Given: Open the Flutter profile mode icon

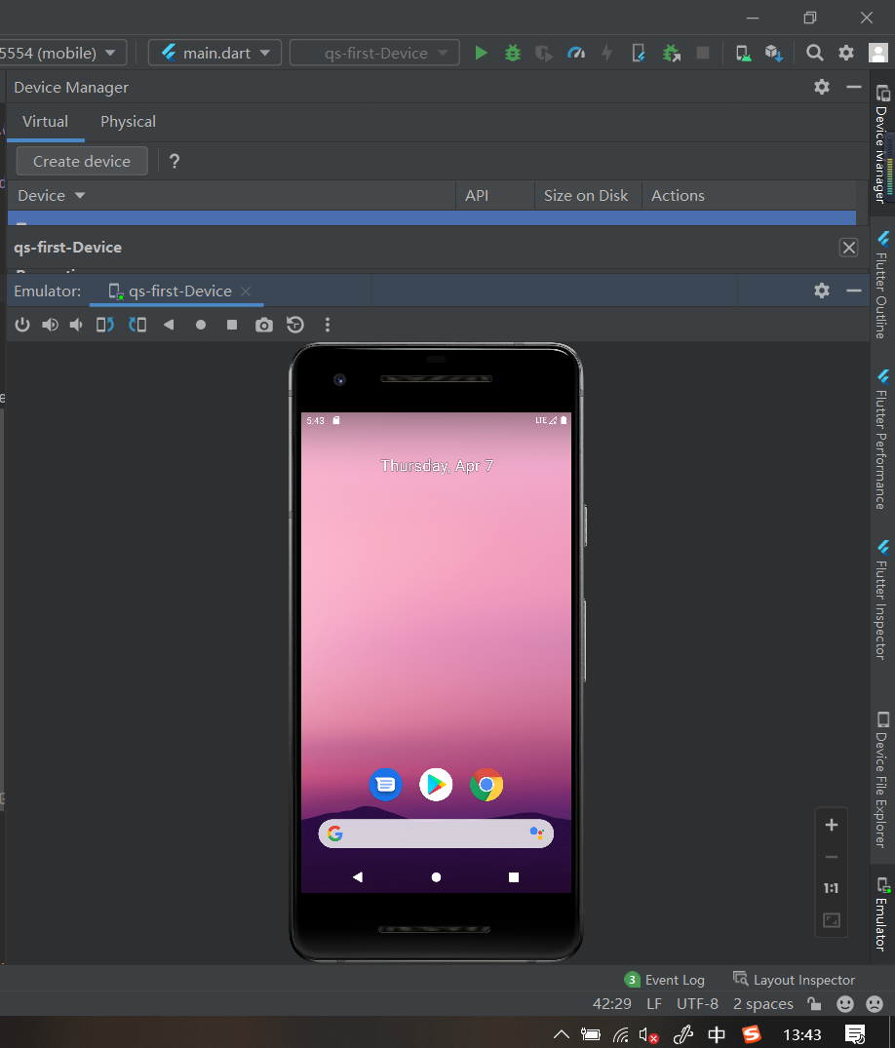Looking at the screenshot, I should (x=575, y=53).
